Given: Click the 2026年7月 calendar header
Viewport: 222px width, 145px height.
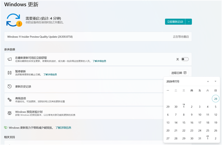Looking at the screenshot, I should pyautogui.click(x=173, y=82).
